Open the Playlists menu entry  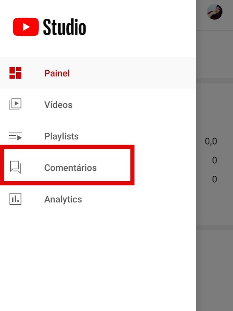pyautogui.click(x=61, y=136)
